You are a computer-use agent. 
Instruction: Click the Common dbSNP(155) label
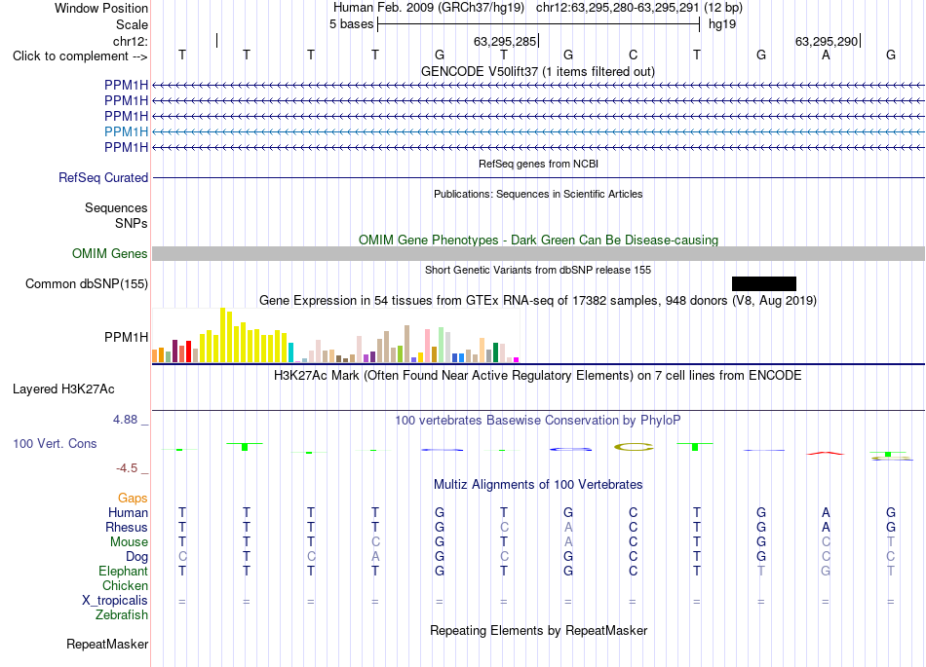pos(86,283)
